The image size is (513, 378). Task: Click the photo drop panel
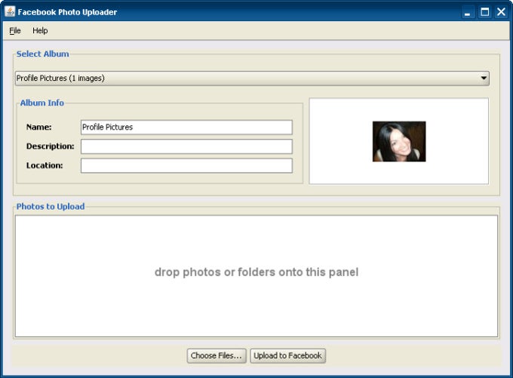tap(256, 276)
